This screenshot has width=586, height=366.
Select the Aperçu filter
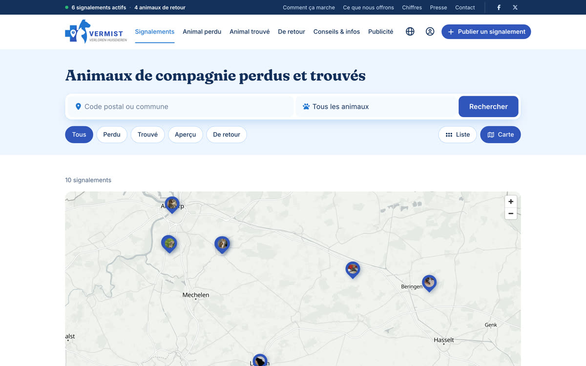pyautogui.click(x=186, y=135)
